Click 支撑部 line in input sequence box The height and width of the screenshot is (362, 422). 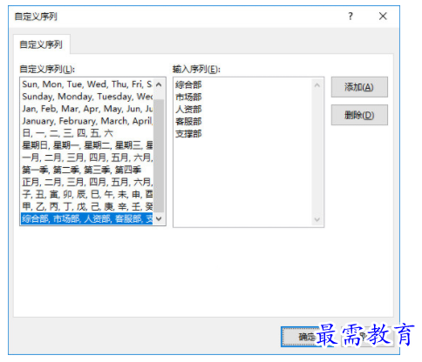coord(188,134)
